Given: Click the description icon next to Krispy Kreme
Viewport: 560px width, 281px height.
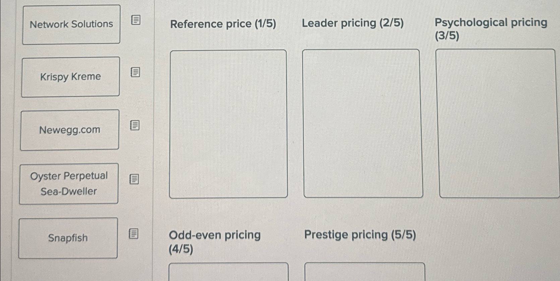Looking at the screenshot, I should [x=135, y=72].
